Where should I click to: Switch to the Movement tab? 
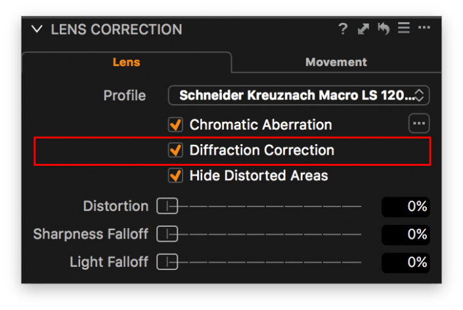pos(336,62)
